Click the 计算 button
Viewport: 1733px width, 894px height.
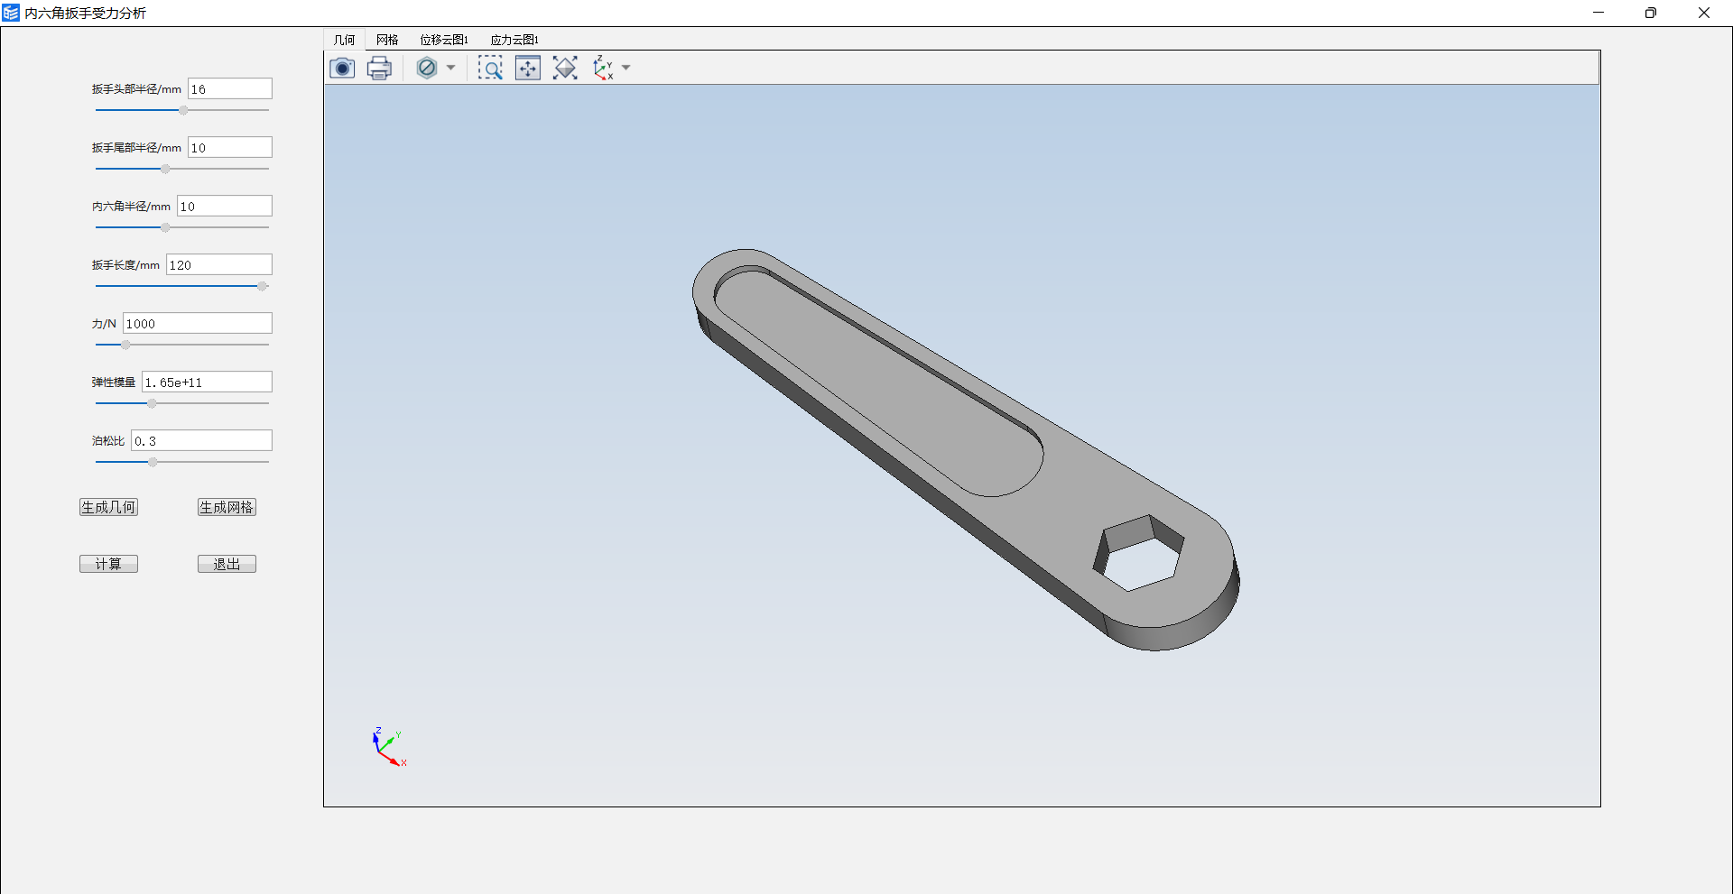(x=108, y=564)
